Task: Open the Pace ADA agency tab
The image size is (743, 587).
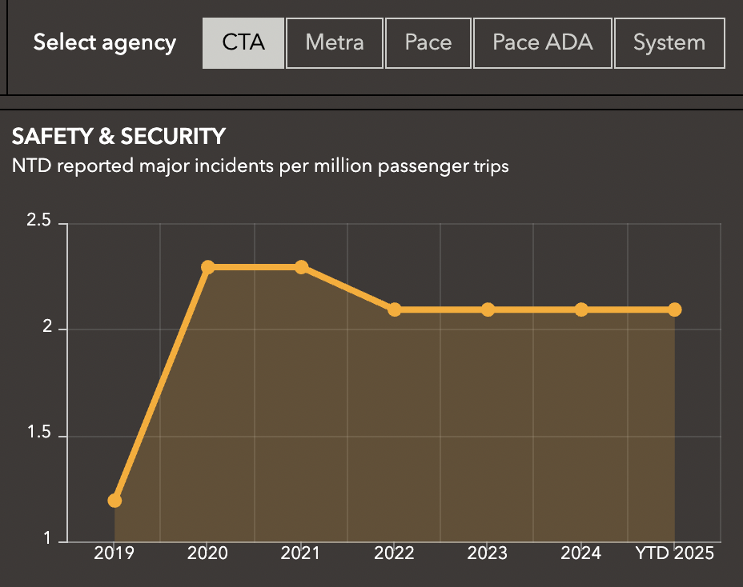Action: [543, 42]
